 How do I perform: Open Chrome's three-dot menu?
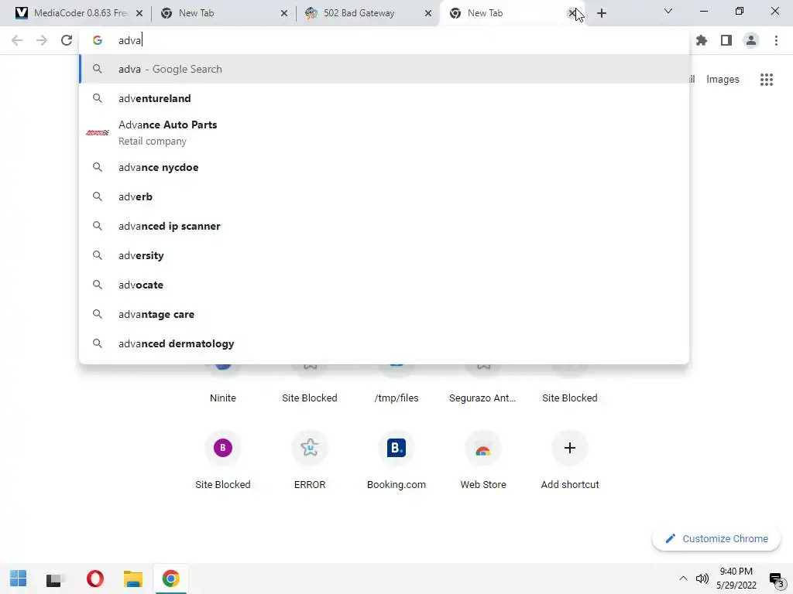tap(776, 40)
